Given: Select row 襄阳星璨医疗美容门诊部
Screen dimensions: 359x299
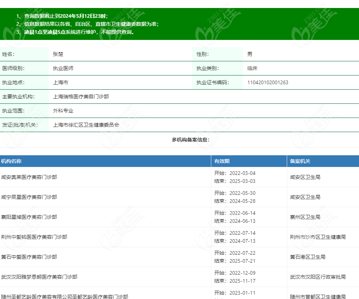Looking at the screenshot, I should (x=179, y=217).
